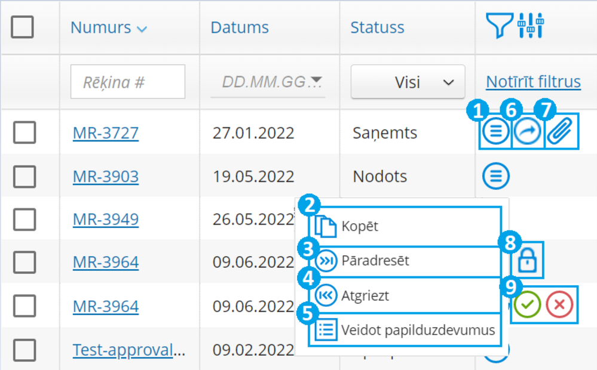This screenshot has height=370, width=597.
Task: Click the funnel filter icon in header
Action: click(500, 26)
